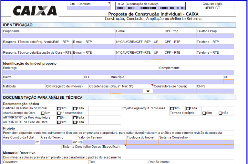The width and height of the screenshot is (248, 164).
Task: Tick Sim for Certidão de Matrícula do Imóvel
Action: (x=59, y=109)
